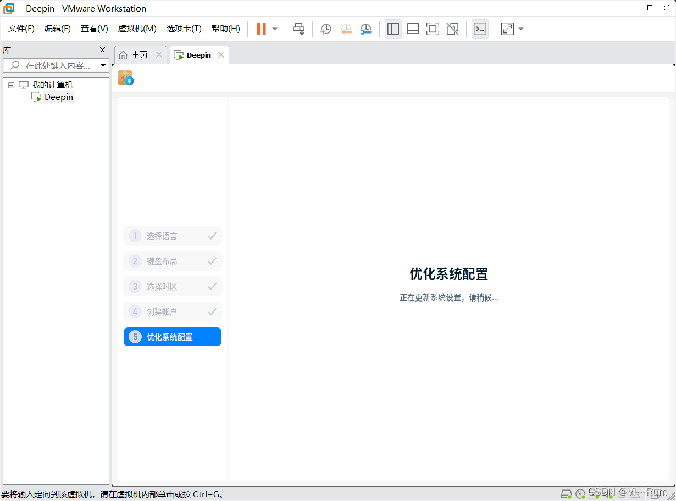676x501 pixels.
Task: Open the 帮助(H) menu
Action: pyautogui.click(x=226, y=29)
